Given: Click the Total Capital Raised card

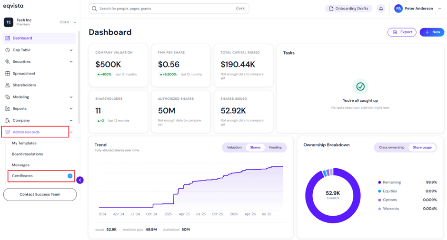Looking at the screenshot, I should pyautogui.click(x=244, y=66).
